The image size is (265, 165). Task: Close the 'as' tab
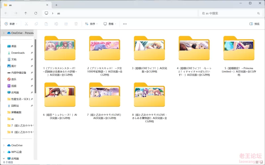[47, 5]
